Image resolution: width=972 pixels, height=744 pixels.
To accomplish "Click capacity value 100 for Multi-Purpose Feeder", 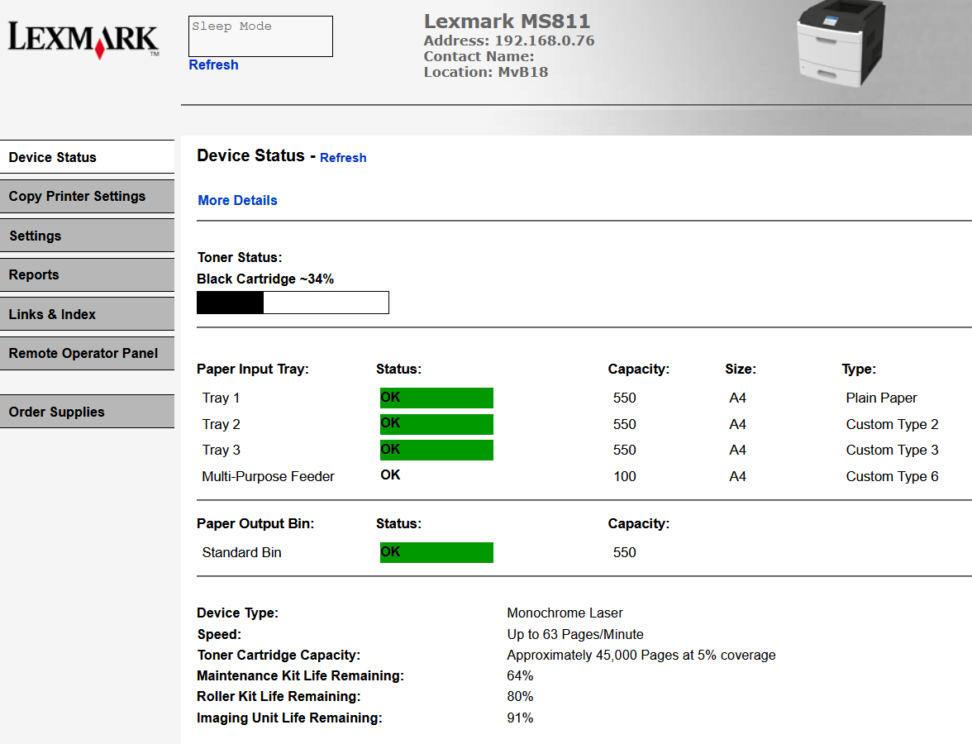I will pos(624,476).
